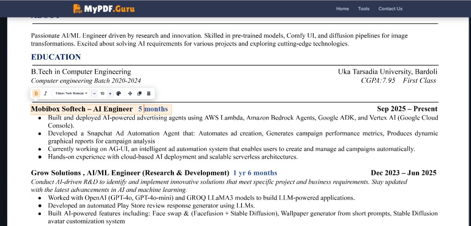The height and width of the screenshot is (226, 471).
Task: Decrease font size with the minus button
Action: point(94,93)
